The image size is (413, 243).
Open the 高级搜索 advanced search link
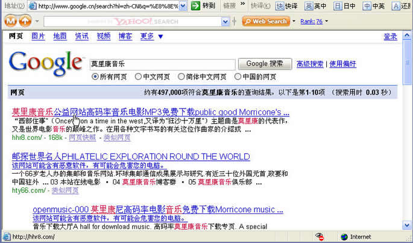click(310, 64)
